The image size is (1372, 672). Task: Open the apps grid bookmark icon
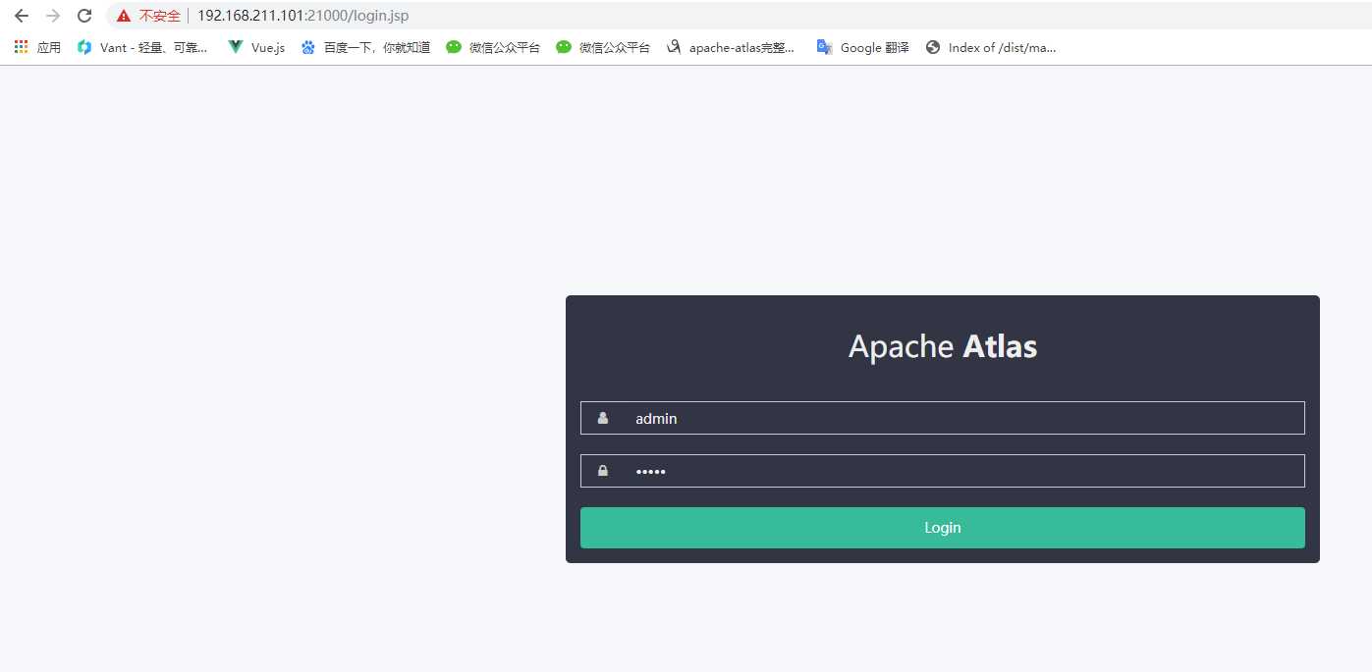point(22,46)
